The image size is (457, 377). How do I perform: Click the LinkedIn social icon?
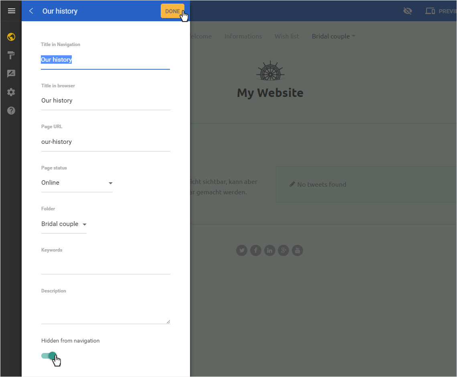(270, 250)
